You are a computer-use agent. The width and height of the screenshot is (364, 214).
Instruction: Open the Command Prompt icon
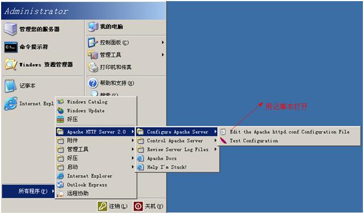11,47
